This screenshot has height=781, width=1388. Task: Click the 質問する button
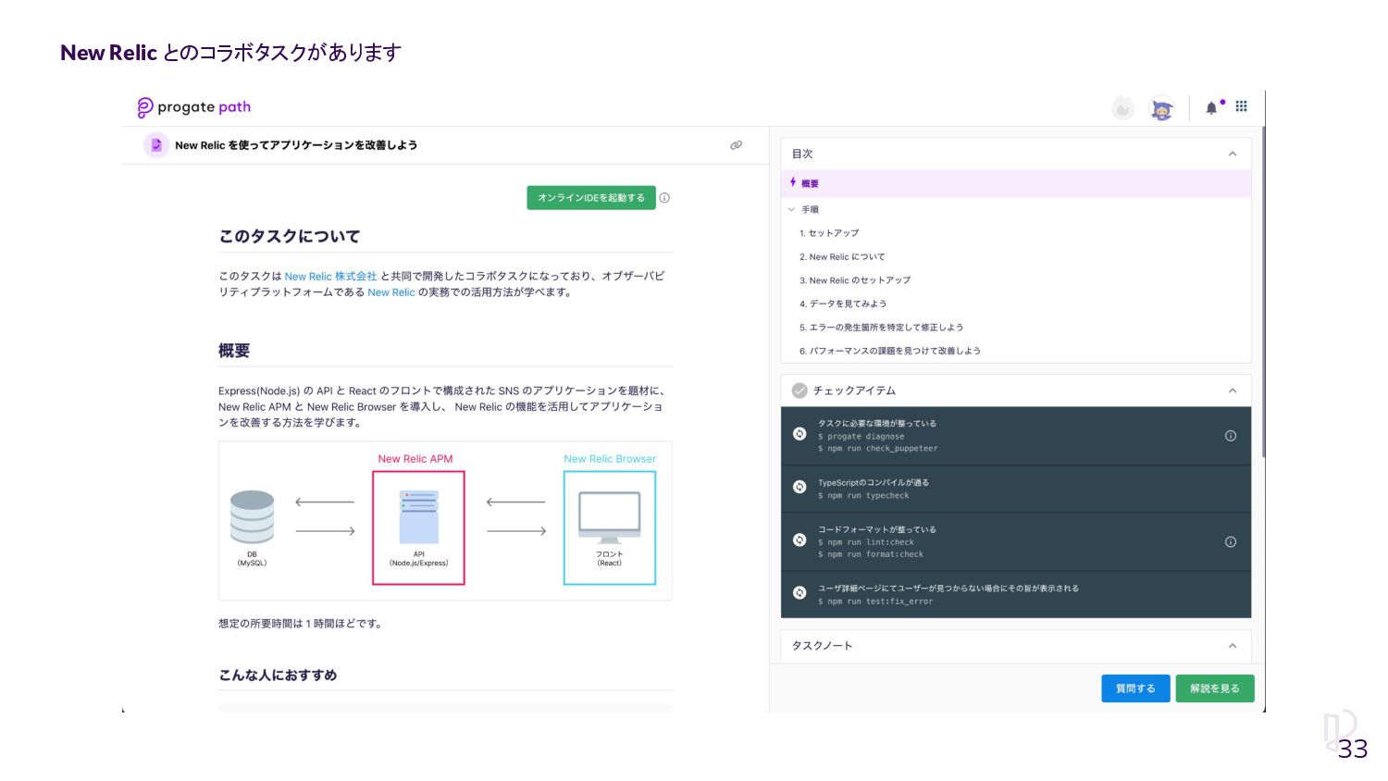pos(1135,688)
